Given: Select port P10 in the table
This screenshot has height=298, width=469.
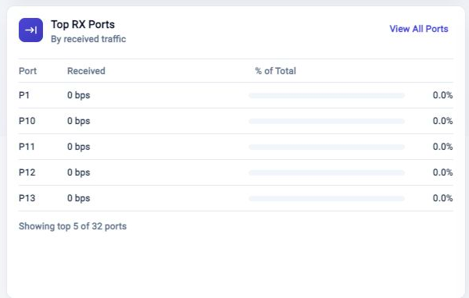Looking at the screenshot, I should (x=27, y=121).
